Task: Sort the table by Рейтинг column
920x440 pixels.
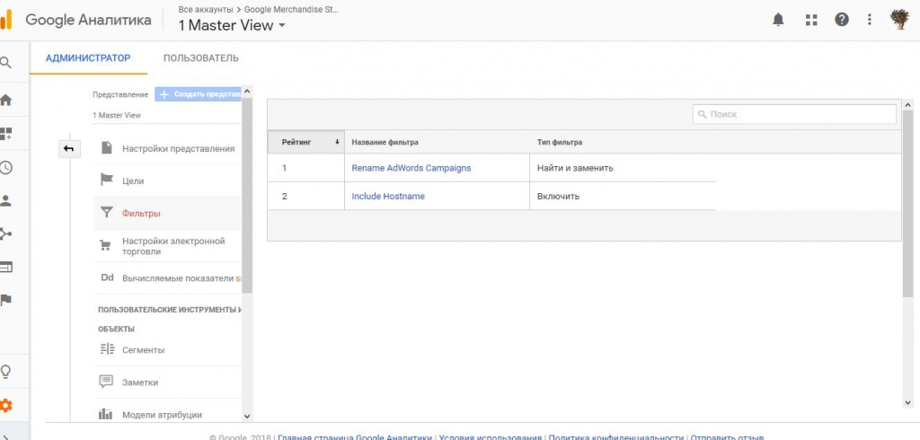Action: 305,142
